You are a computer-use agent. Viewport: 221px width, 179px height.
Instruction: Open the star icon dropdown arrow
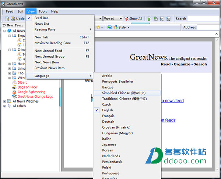102,27
